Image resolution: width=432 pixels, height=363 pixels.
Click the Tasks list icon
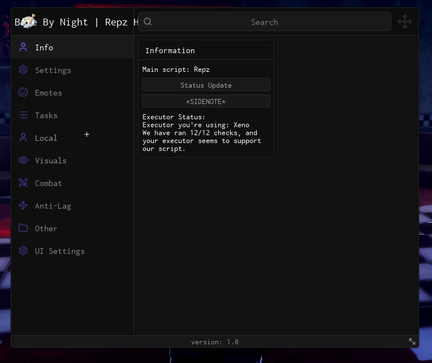pos(23,115)
